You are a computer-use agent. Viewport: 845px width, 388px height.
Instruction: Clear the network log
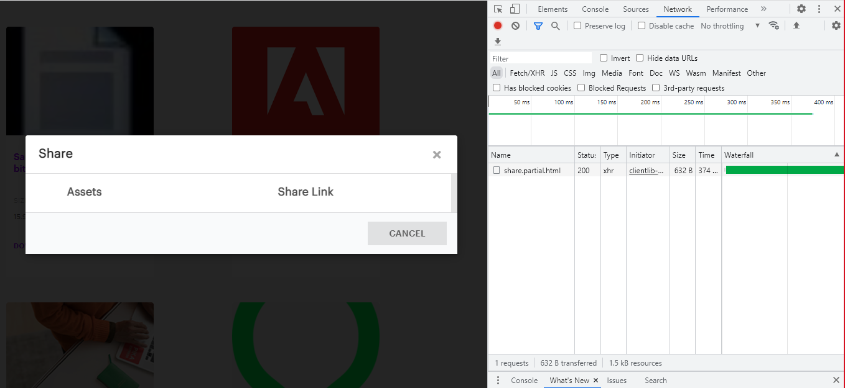tap(515, 25)
